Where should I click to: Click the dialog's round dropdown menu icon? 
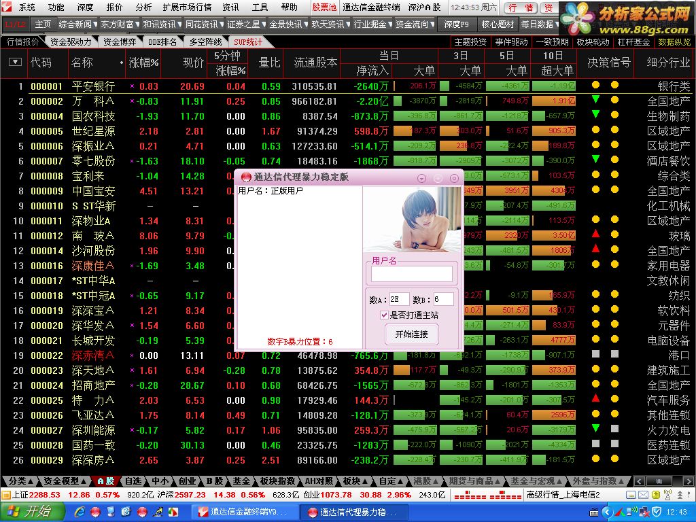click(421, 178)
